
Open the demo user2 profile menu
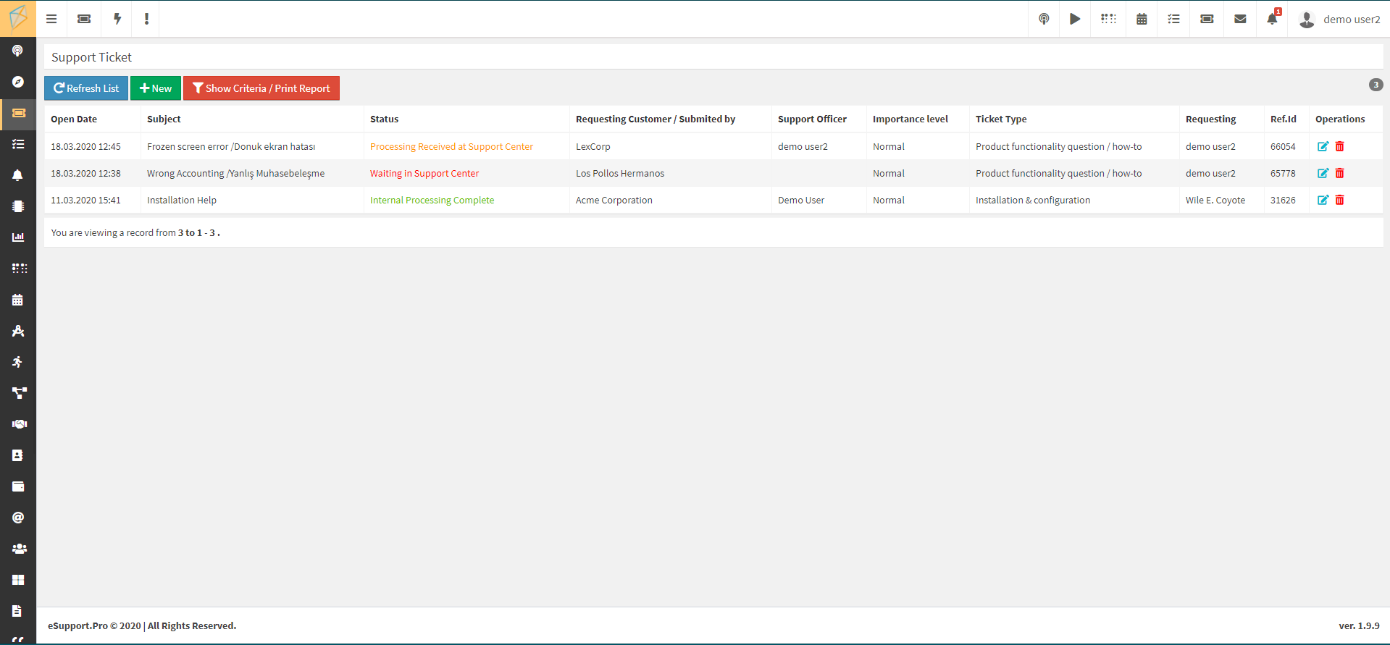1339,20
